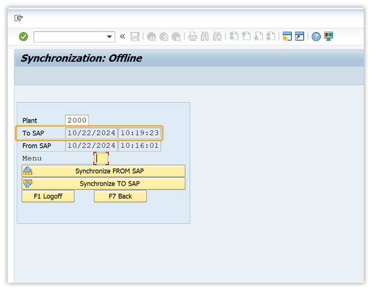Click the To SAP time 10:19:23 field
This screenshot has width=371, height=290.
coord(139,133)
